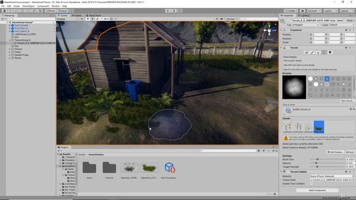Open custom editor tools button
This screenshot has width=356, height=200.
pyautogui.click(x=40, y=11)
